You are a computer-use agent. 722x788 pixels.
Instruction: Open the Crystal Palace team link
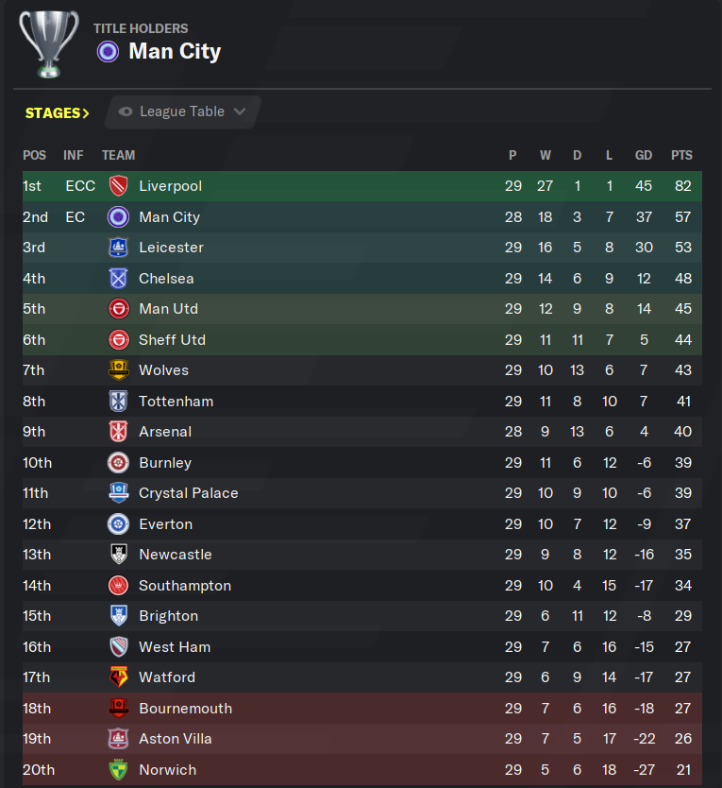(188, 493)
